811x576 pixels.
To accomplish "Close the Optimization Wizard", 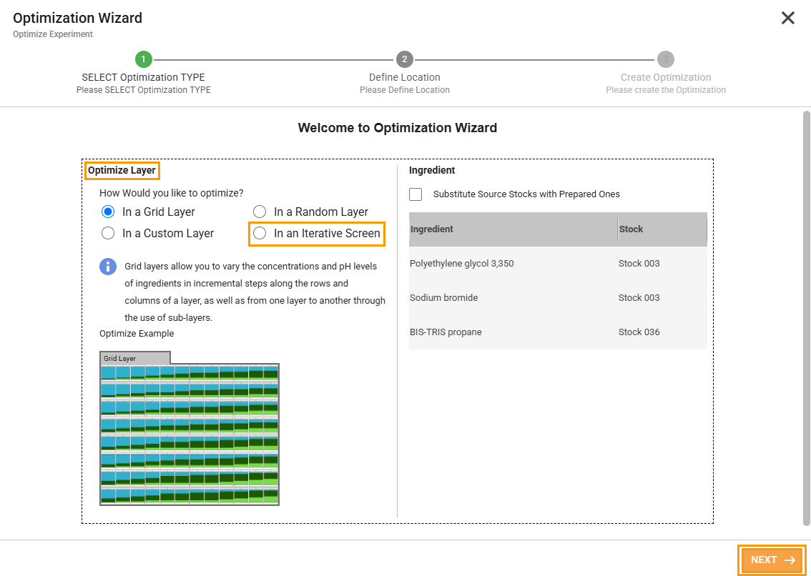I will (788, 18).
